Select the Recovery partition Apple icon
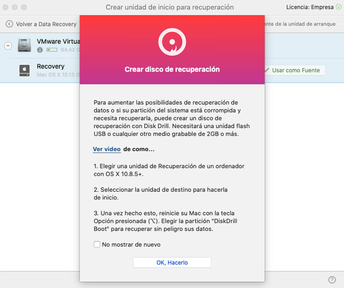This screenshot has height=288, width=344. point(24,71)
